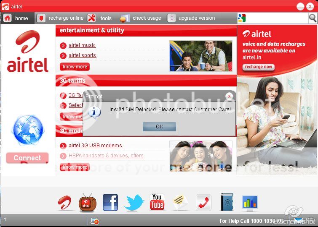Open HSPA handsets & devices, offers link

pyautogui.click(x=106, y=156)
